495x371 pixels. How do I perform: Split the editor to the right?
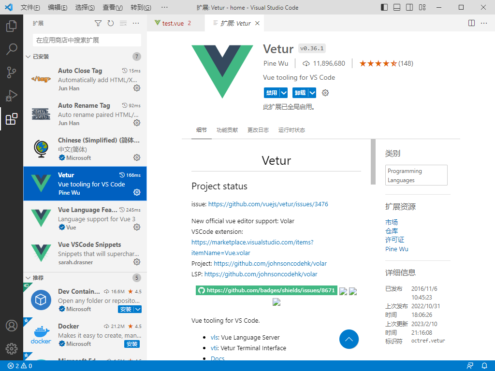471,23
